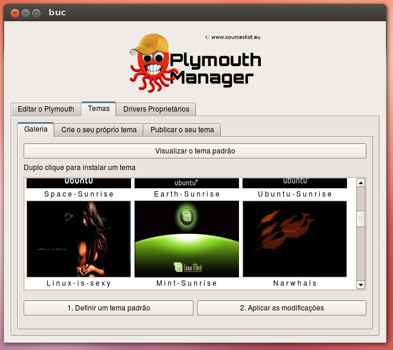
Task: Click the gallery scrollbar down arrow
Action: (361, 285)
